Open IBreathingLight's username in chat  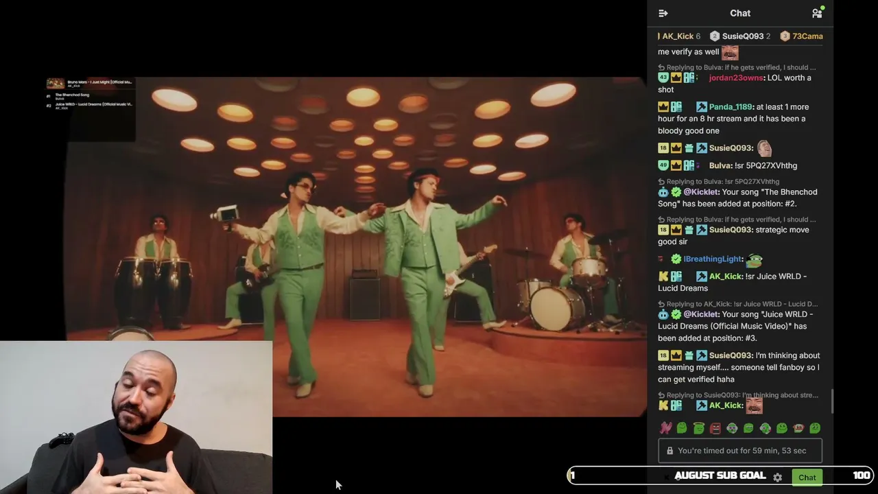713,259
